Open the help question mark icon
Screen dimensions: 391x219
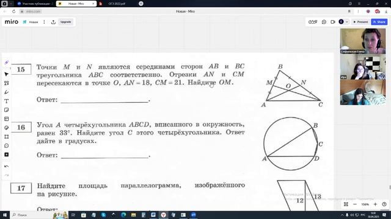tap(384, 204)
